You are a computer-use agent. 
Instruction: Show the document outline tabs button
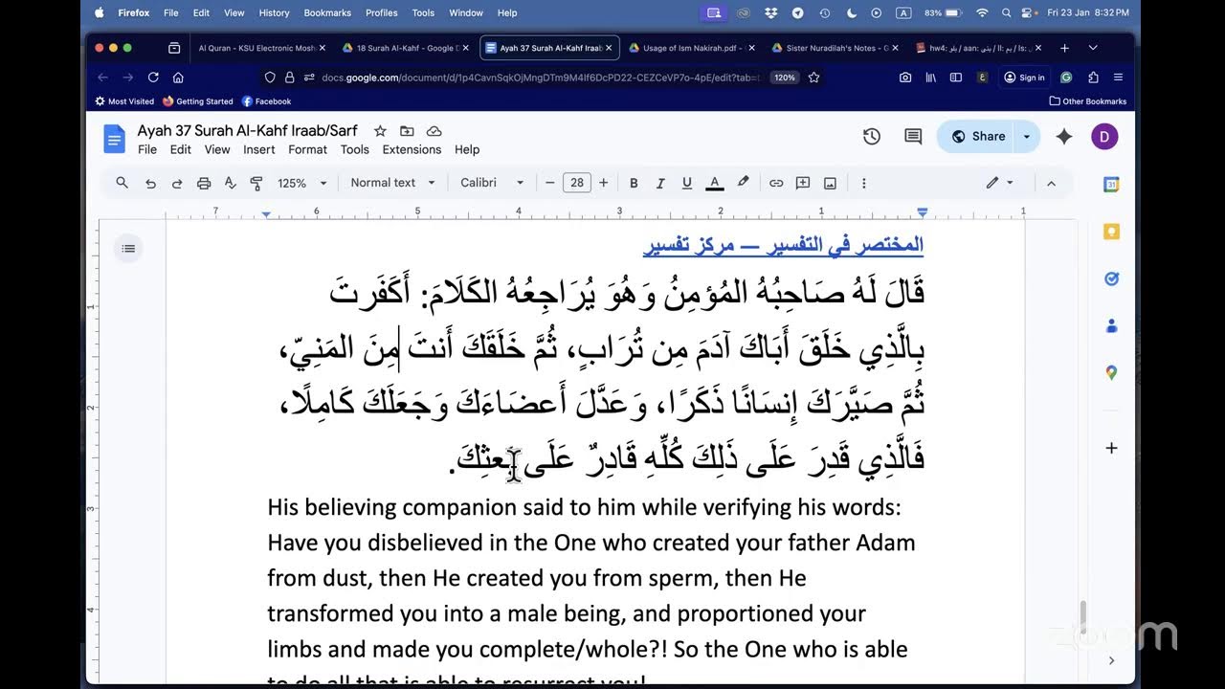[128, 249]
